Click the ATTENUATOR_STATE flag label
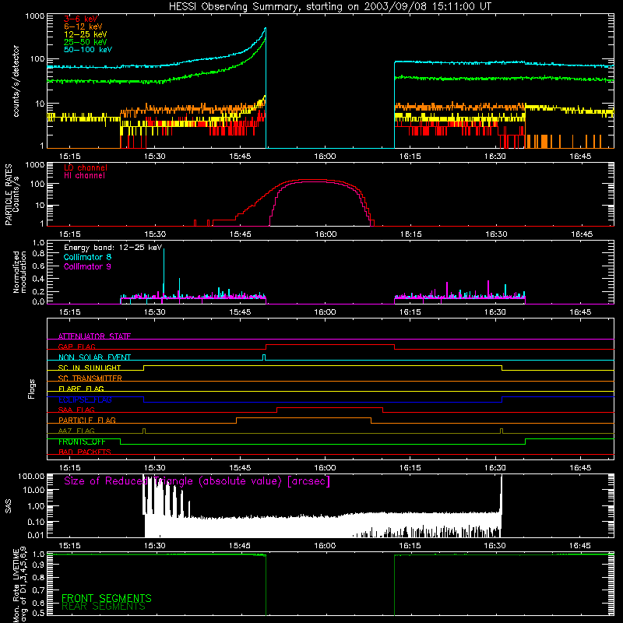The image size is (623, 623). (94, 336)
